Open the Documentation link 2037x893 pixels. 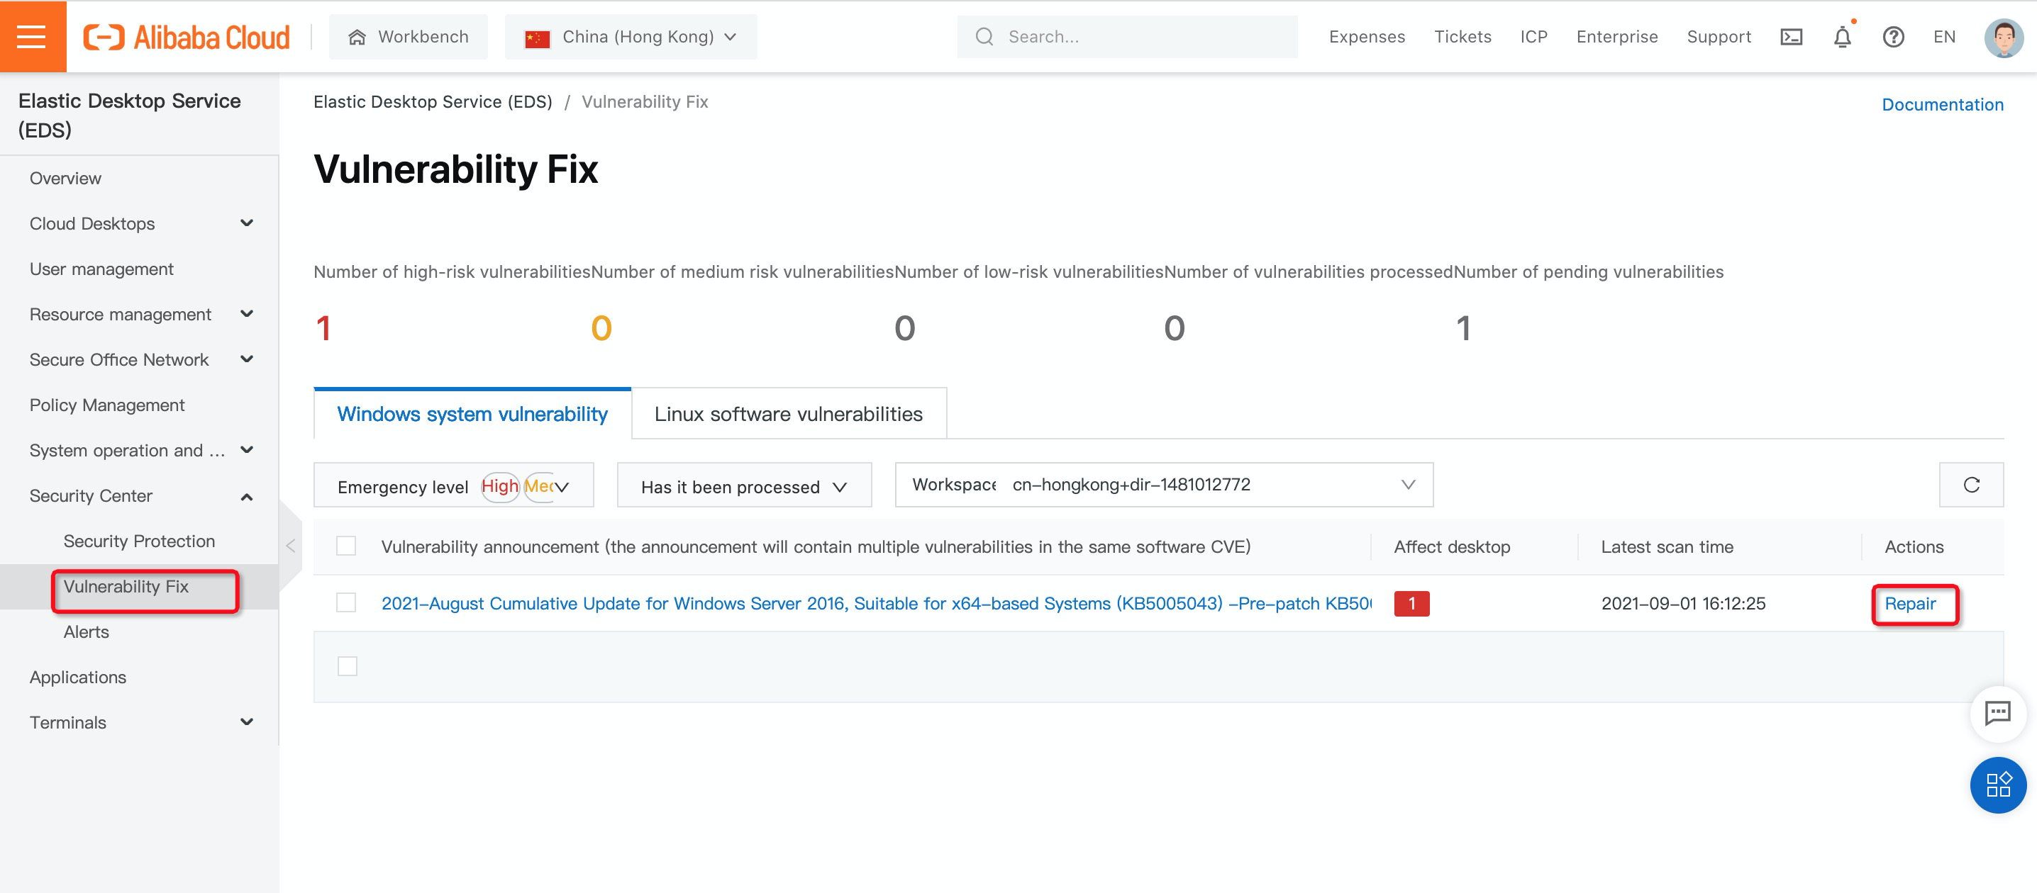(x=1942, y=104)
